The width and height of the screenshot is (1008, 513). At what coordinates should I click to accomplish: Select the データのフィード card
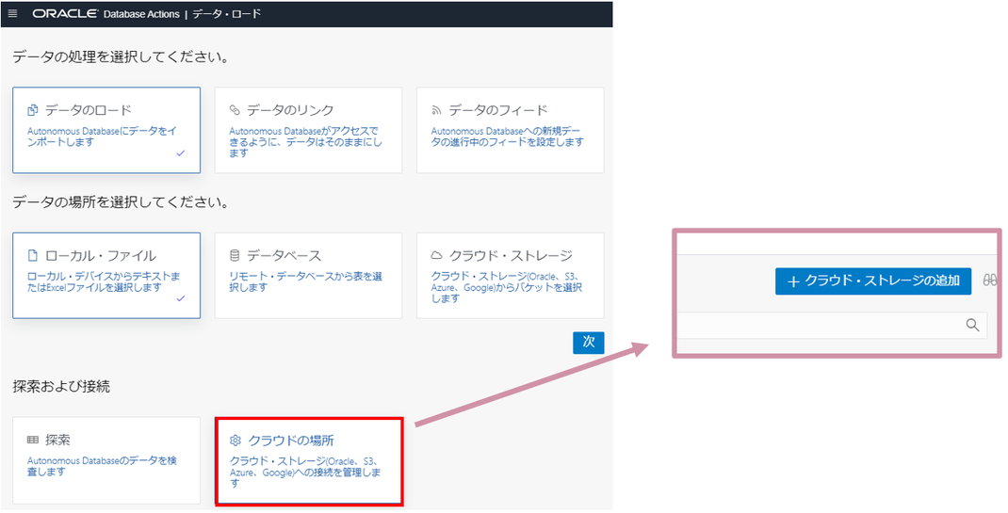click(x=511, y=130)
